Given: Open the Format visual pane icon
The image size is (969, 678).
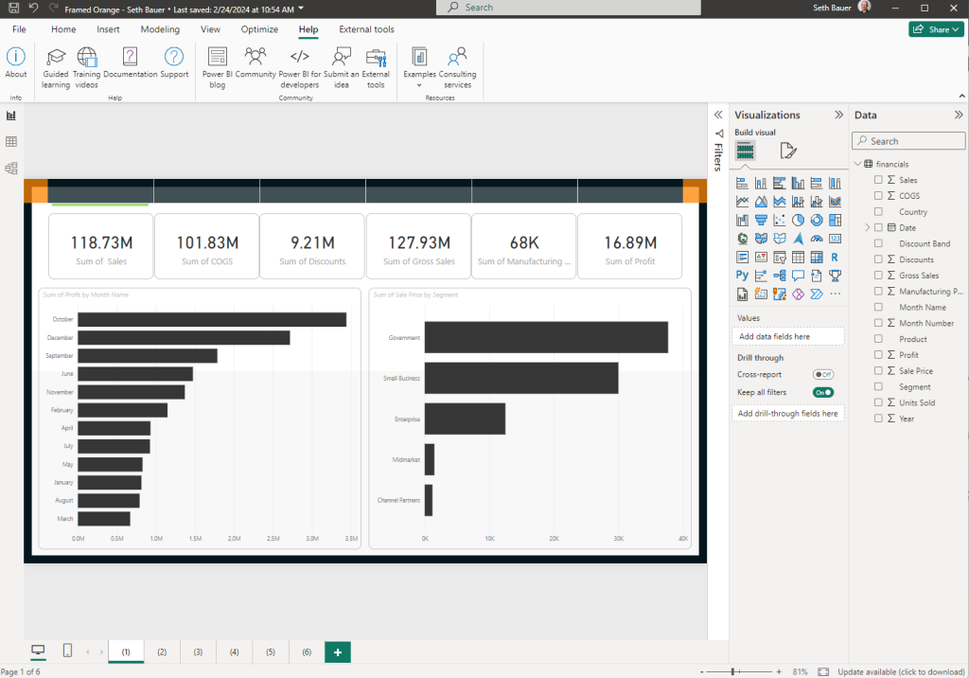Looking at the screenshot, I should coord(788,151).
